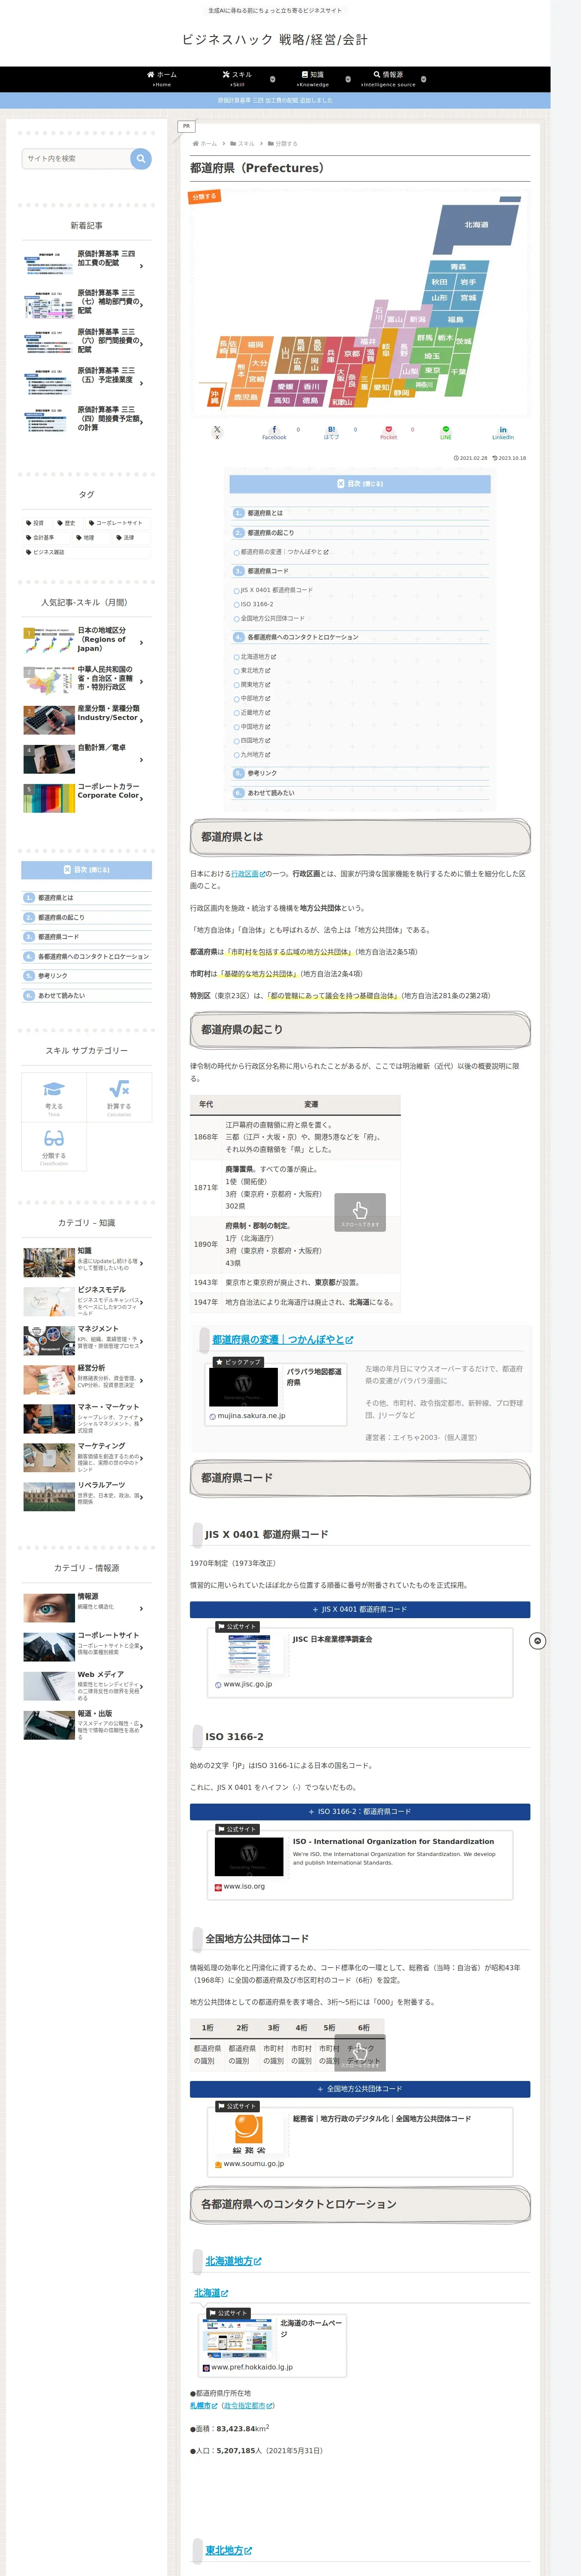Open the ホーム Home nav item
Screen dimensions: 581x2576
pyautogui.click(x=162, y=79)
